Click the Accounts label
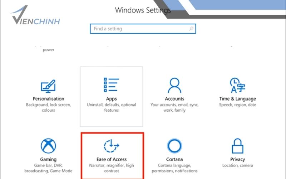The image size is (286, 179). pos(174,99)
